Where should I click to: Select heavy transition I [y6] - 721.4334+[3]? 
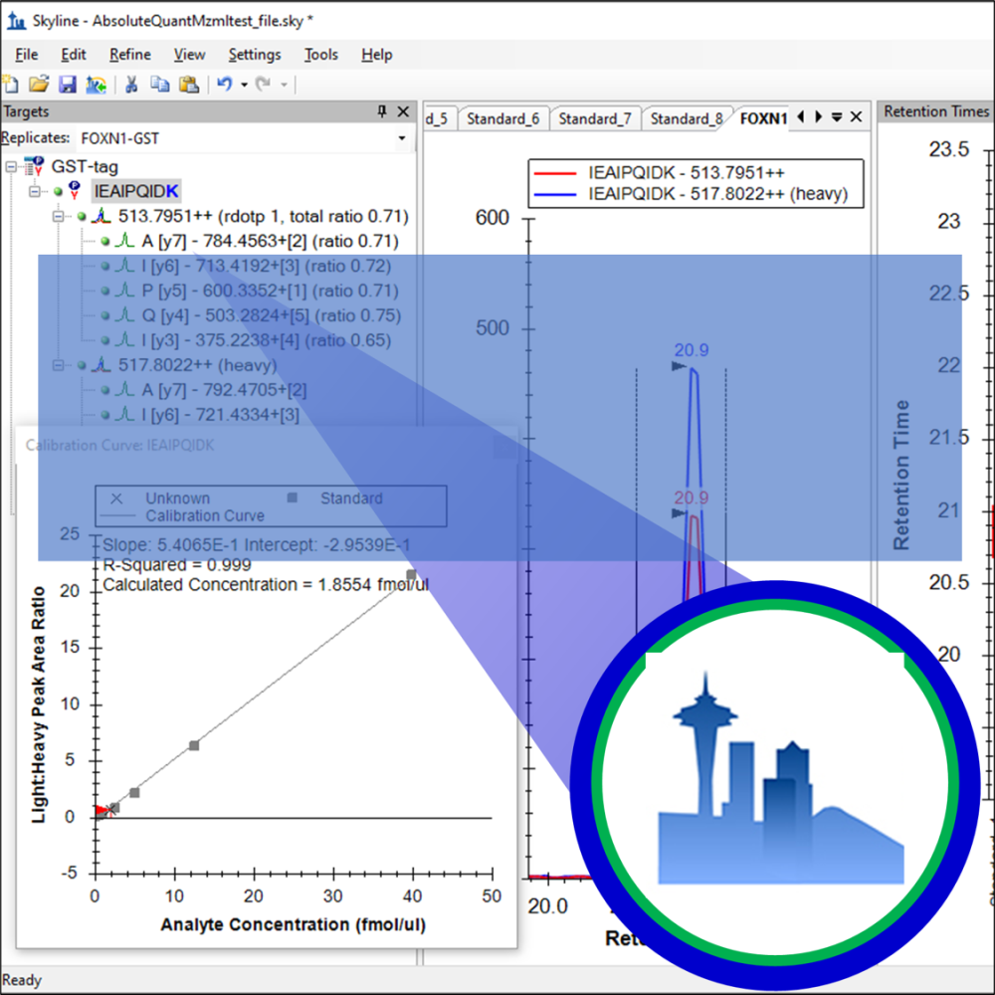coord(220,415)
